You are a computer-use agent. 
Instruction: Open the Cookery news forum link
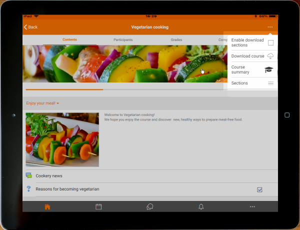pyautogui.click(x=49, y=176)
